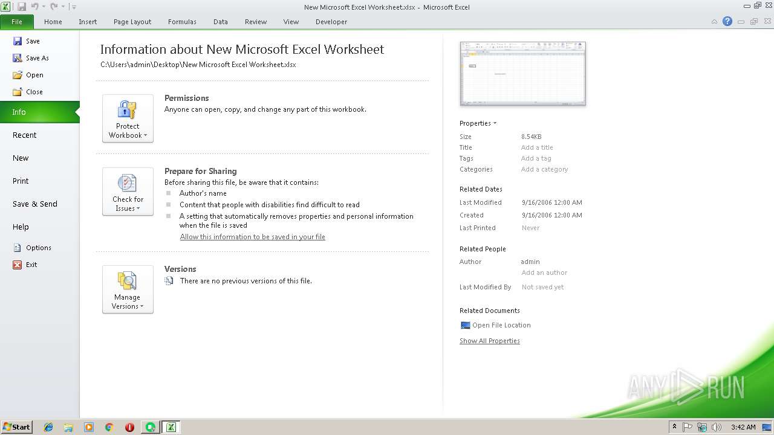This screenshot has height=435, width=774.
Task: Click the Excel application icon in title bar
Action: 7,7
